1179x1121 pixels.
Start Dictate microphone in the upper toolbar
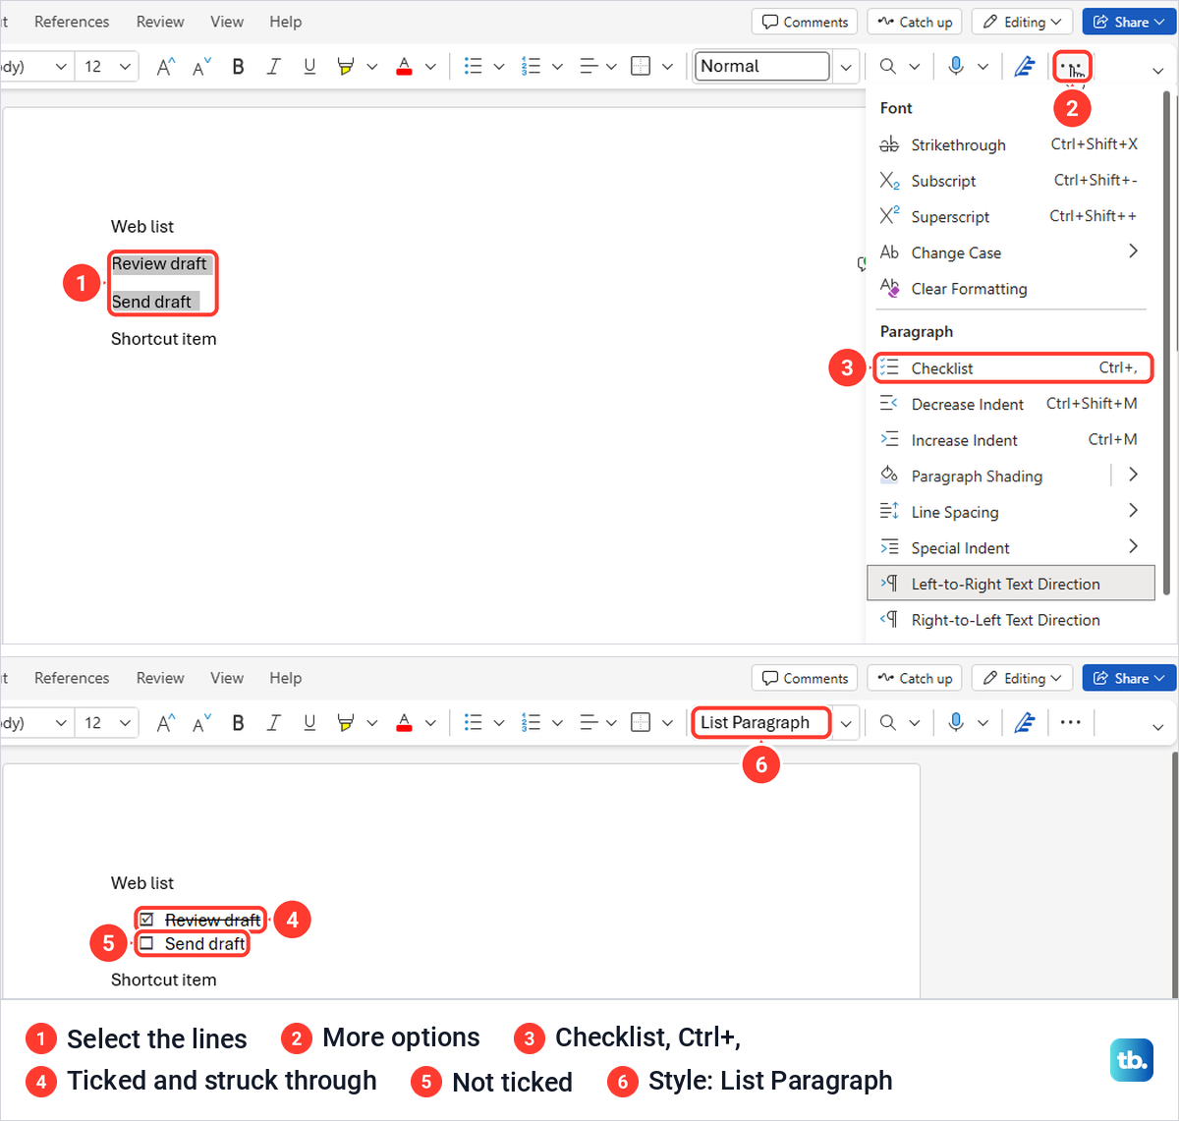click(956, 66)
